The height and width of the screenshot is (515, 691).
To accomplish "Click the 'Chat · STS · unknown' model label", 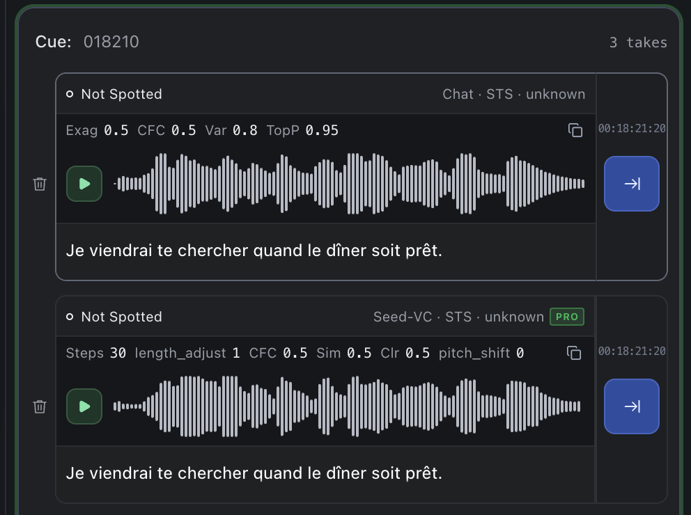I will pos(514,94).
